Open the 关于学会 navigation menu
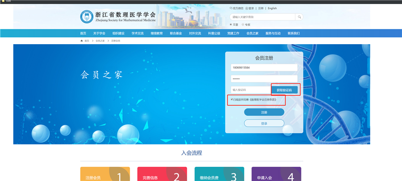The height and width of the screenshot is (181, 402). click(99, 33)
